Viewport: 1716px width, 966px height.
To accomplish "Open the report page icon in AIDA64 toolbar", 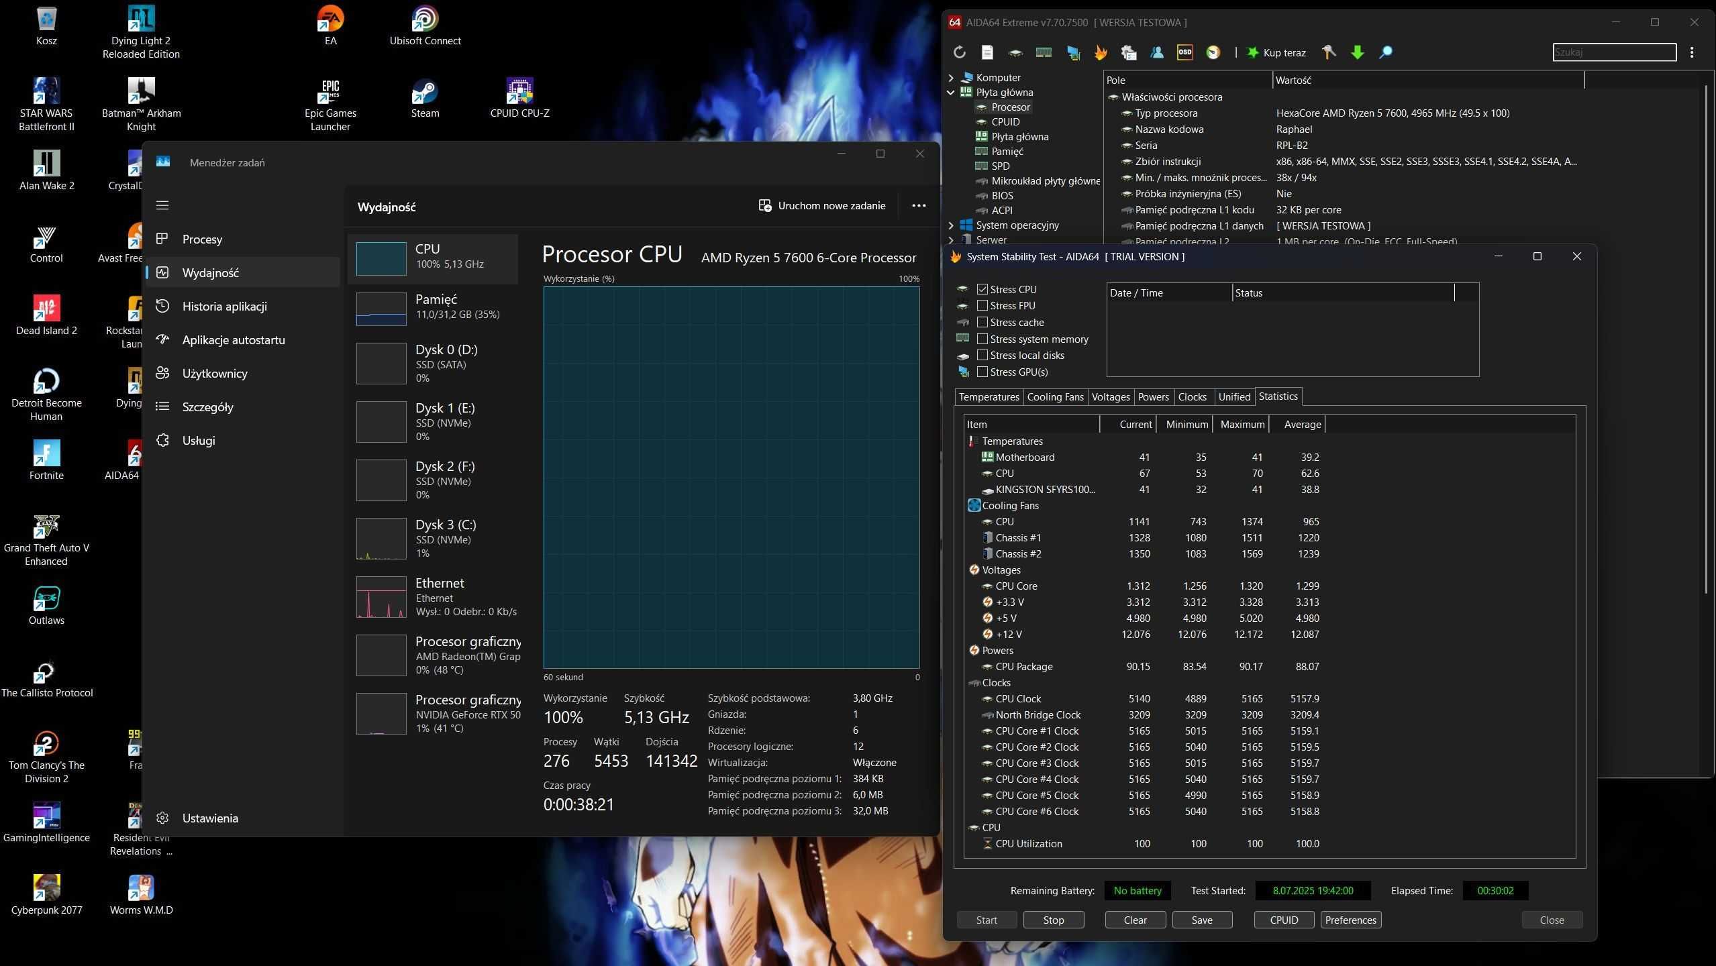I will (987, 52).
